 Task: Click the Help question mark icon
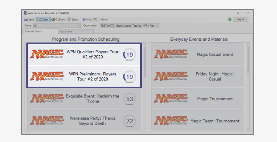pyautogui.click(x=84, y=20)
